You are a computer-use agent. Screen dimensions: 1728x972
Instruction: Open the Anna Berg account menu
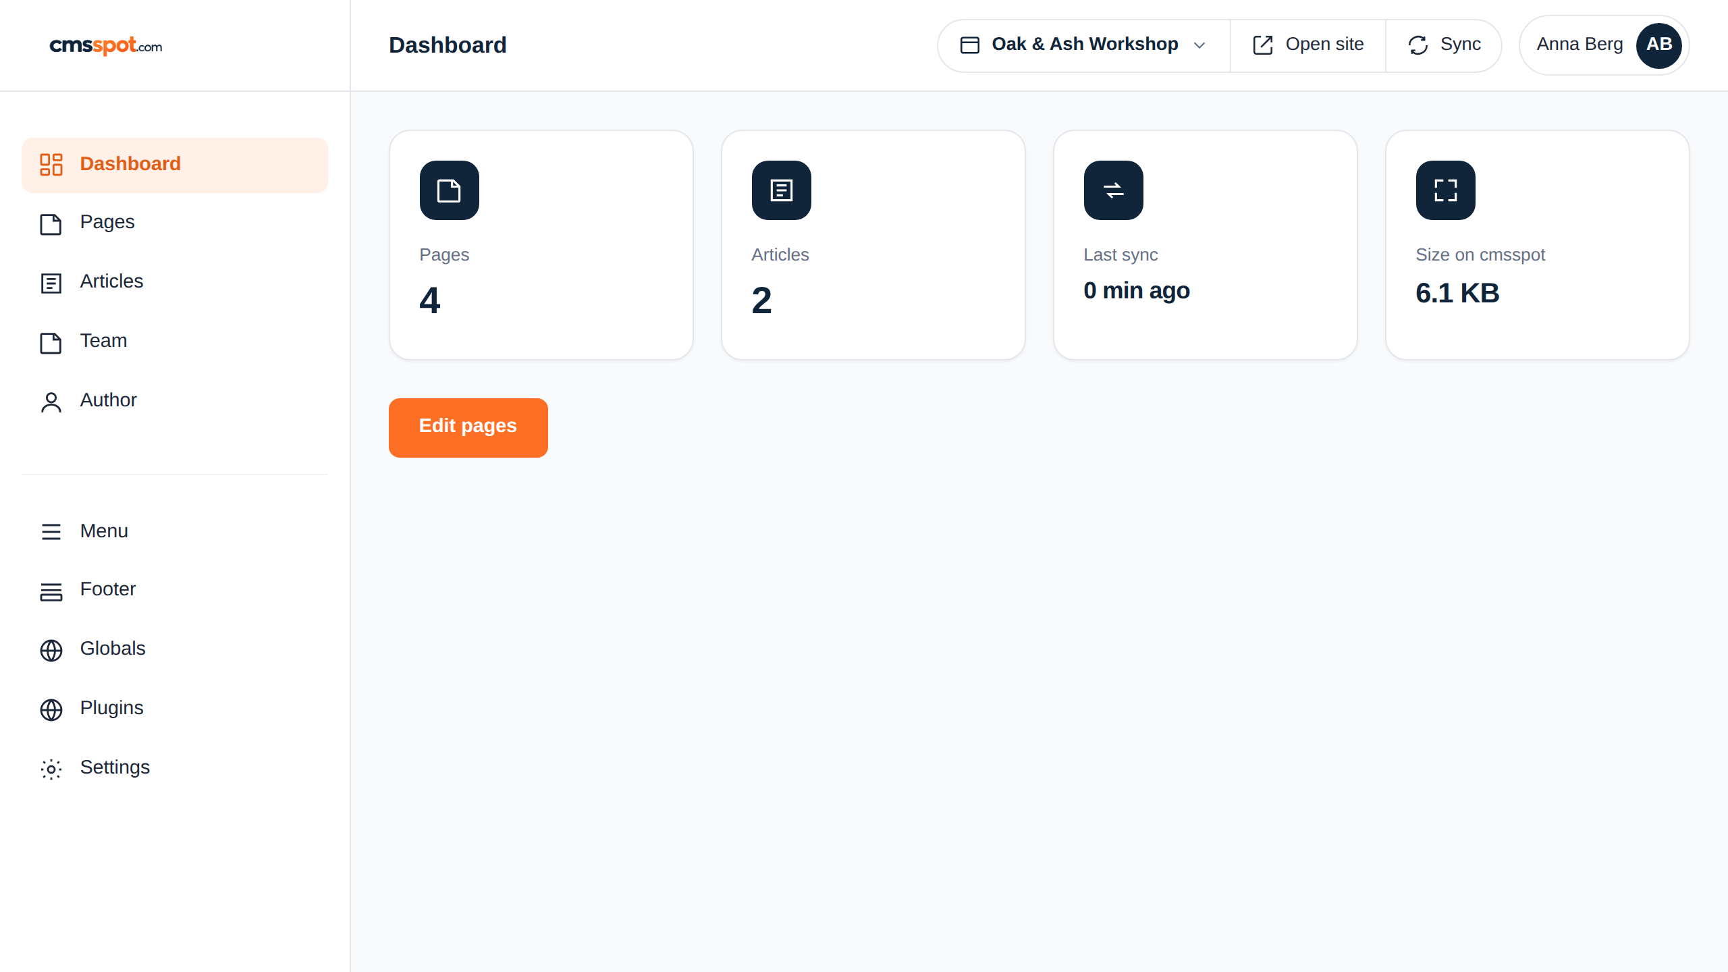1604,45
